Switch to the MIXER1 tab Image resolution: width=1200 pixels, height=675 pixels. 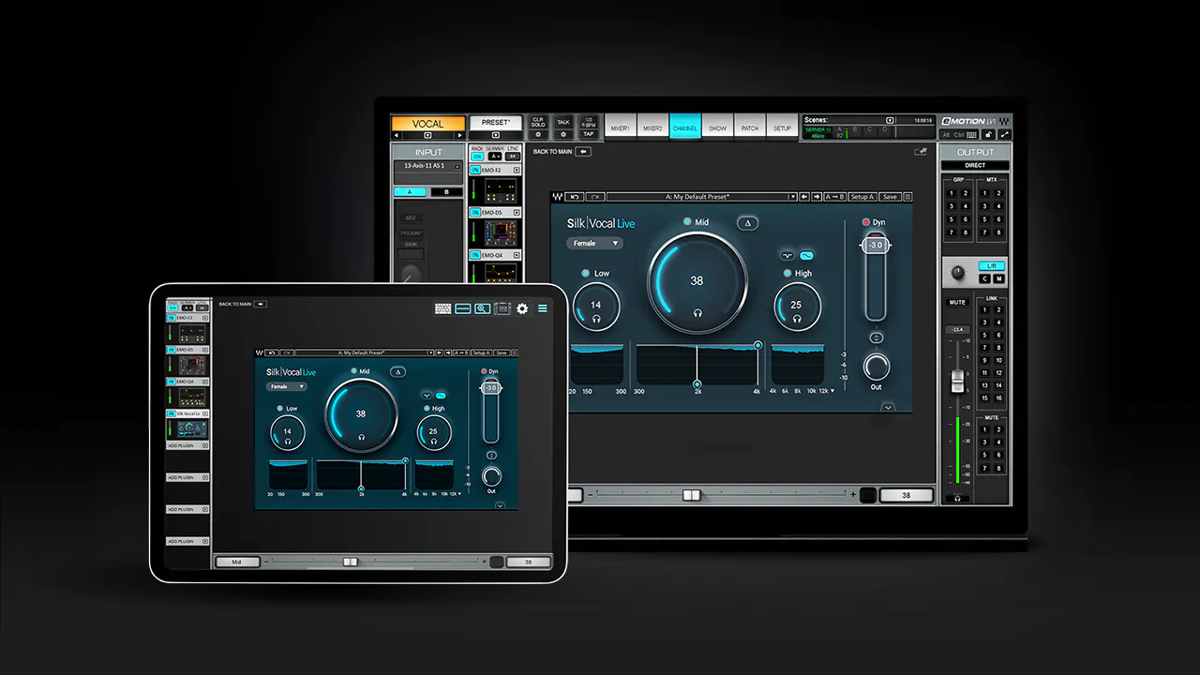(x=620, y=128)
